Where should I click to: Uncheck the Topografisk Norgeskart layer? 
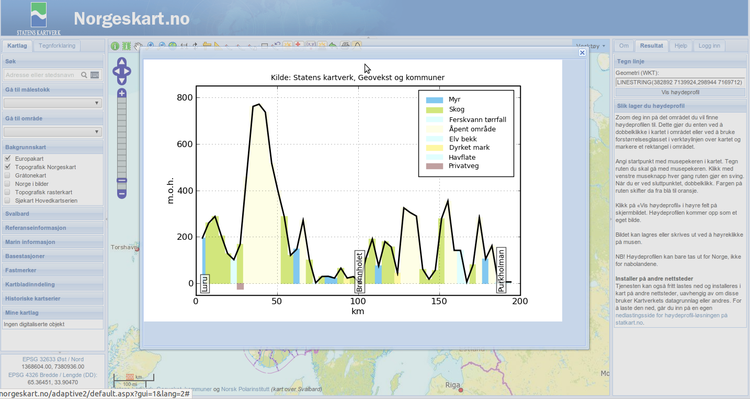pos(7,167)
